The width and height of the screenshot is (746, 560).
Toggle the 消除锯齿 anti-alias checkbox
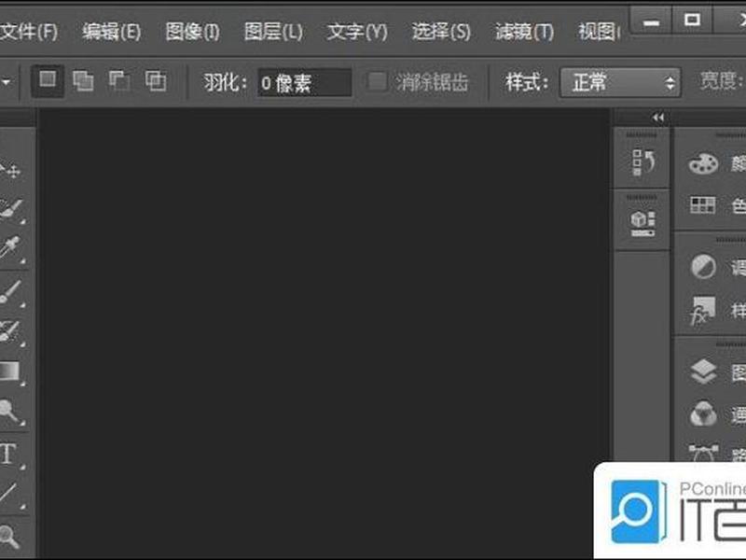pyautogui.click(x=377, y=82)
